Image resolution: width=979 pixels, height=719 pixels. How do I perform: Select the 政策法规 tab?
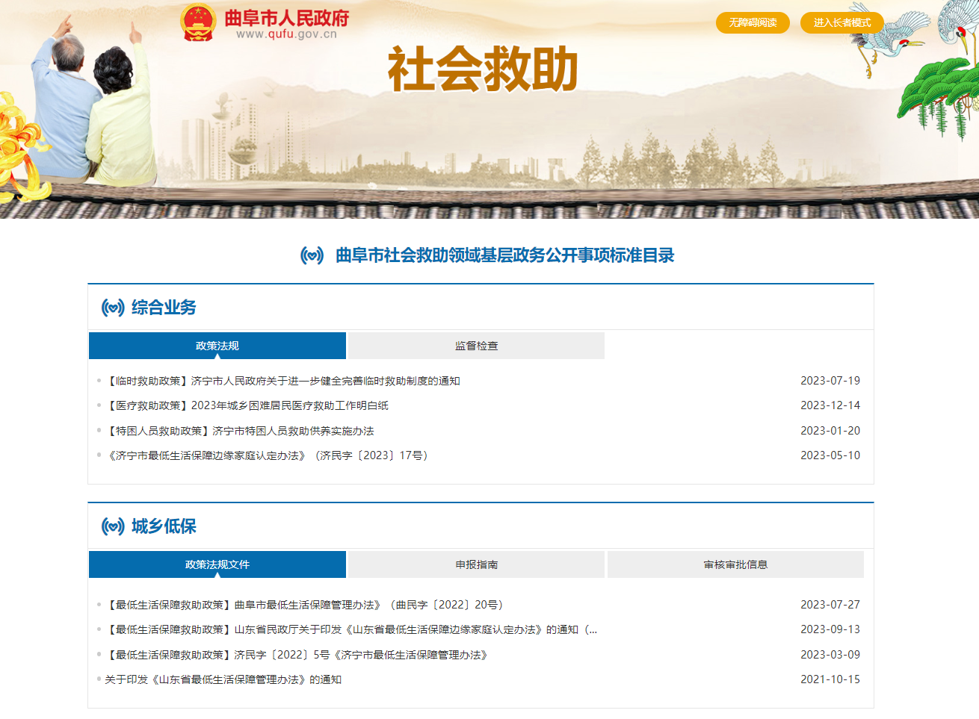[217, 346]
